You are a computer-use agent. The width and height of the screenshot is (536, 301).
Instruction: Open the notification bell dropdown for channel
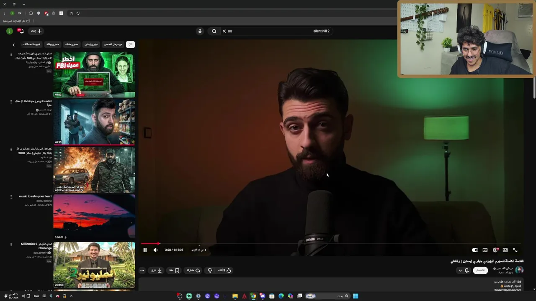[x=464, y=270]
